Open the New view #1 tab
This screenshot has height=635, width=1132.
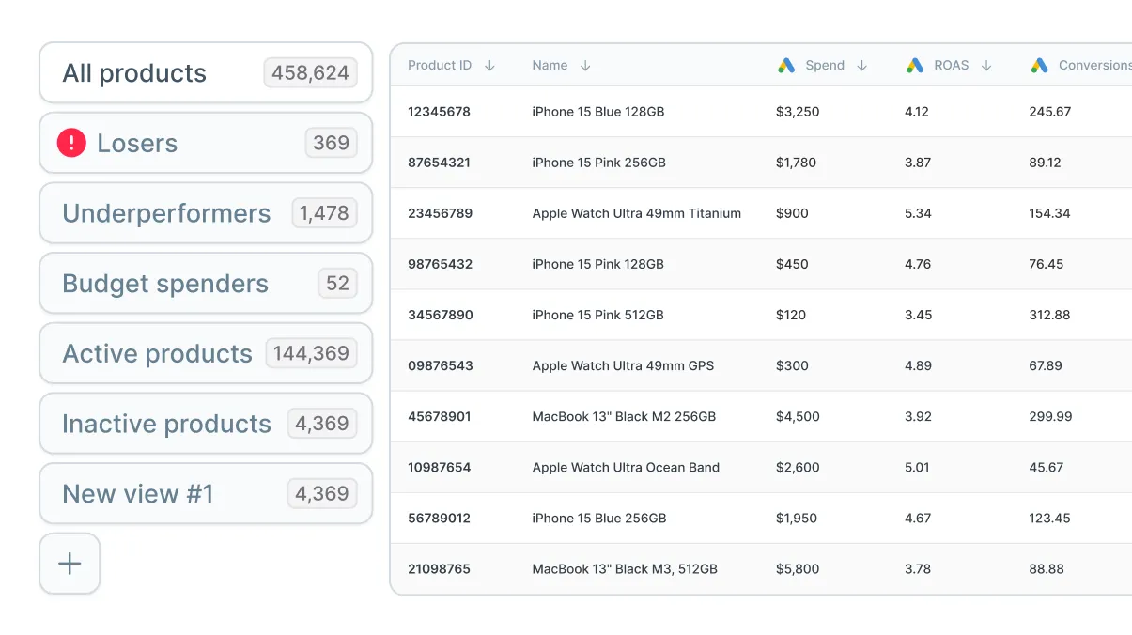tap(206, 493)
